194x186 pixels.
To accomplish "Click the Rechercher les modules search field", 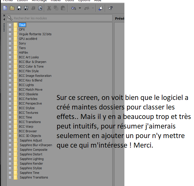I will pos(61,18).
